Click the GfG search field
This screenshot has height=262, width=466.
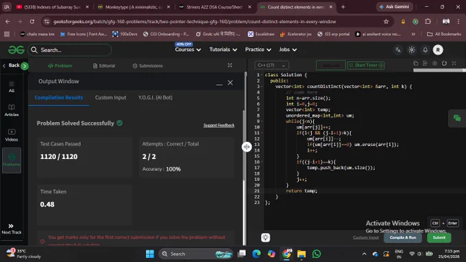coord(69,50)
